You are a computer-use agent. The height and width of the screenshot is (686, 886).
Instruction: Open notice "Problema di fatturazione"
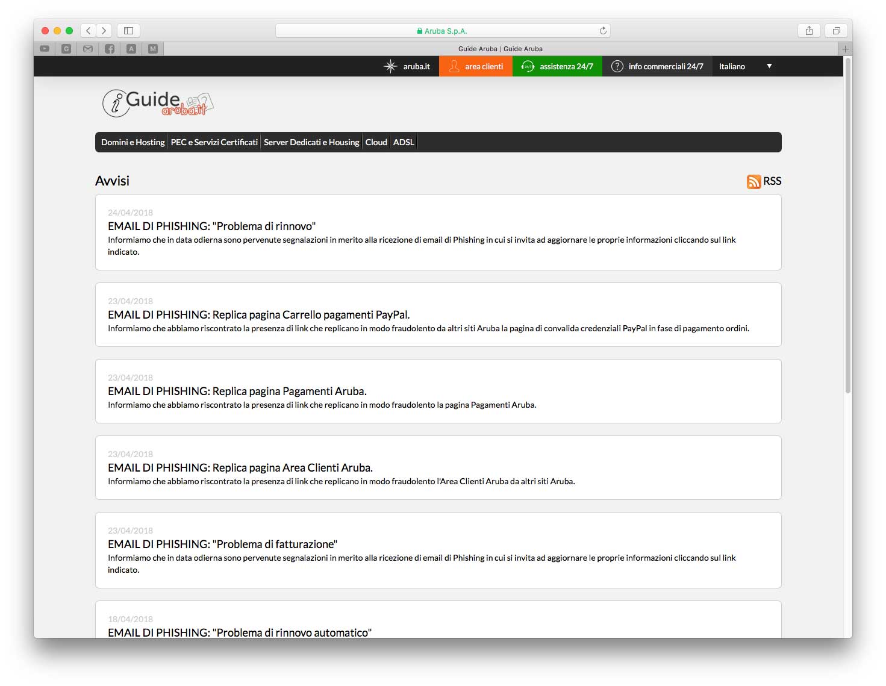pyautogui.click(x=222, y=544)
